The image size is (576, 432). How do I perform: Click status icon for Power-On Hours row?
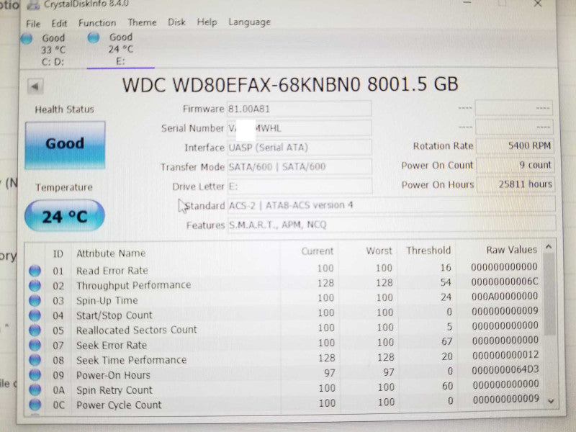[35, 374]
